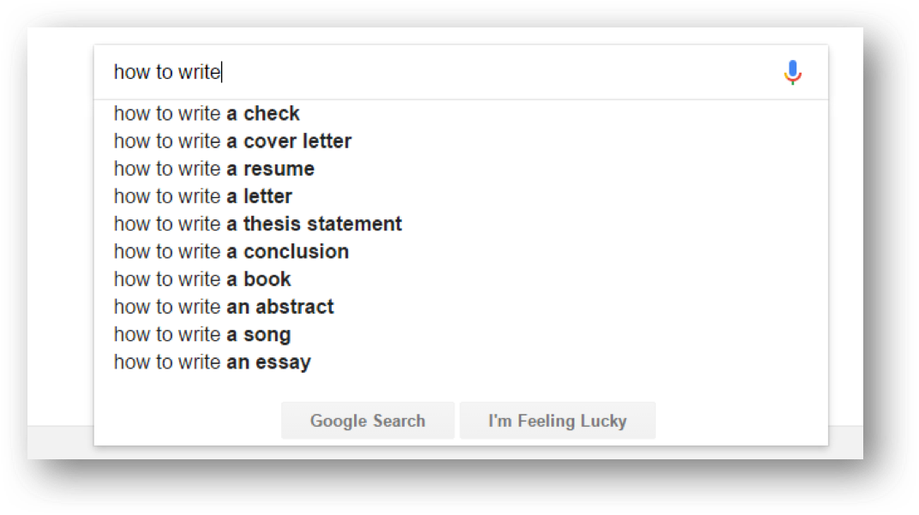
Task: Choose "how to write an abstract" suggestion
Action: (x=224, y=307)
